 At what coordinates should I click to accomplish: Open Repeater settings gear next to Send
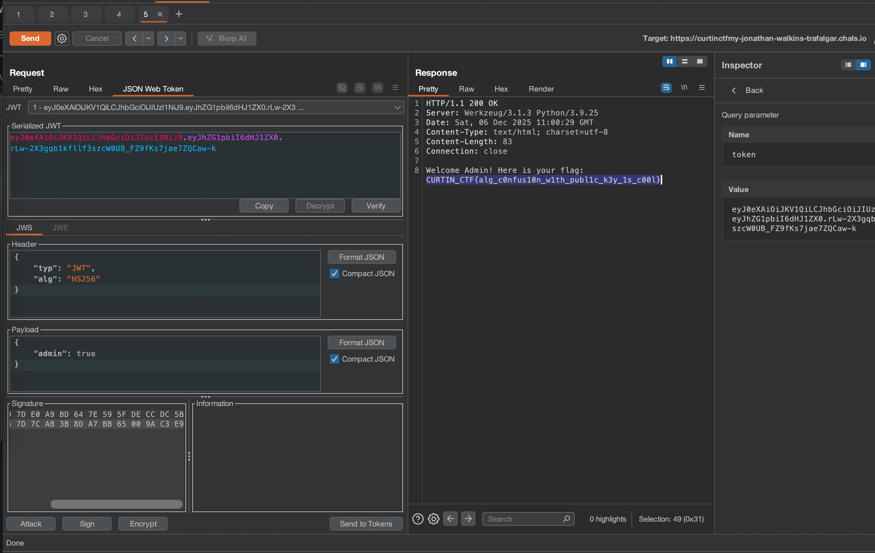[x=62, y=38]
